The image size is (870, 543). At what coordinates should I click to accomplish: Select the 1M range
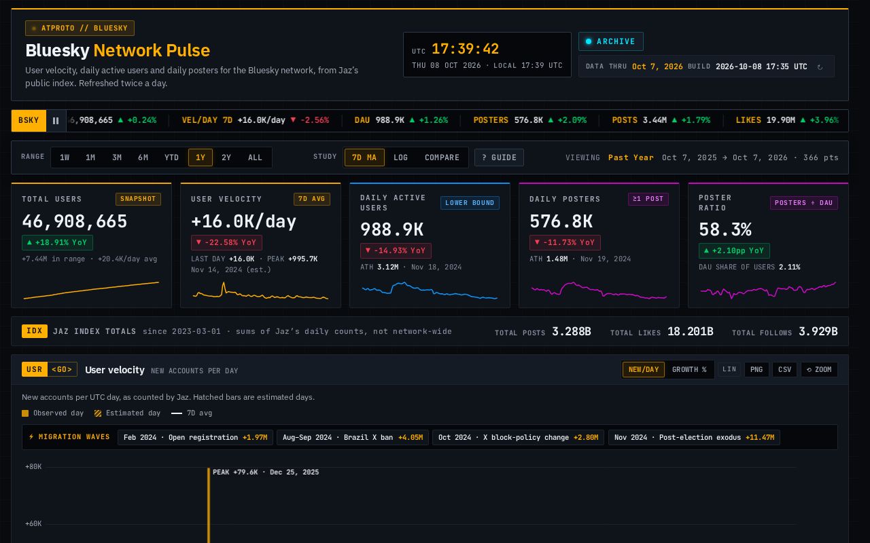click(x=90, y=157)
